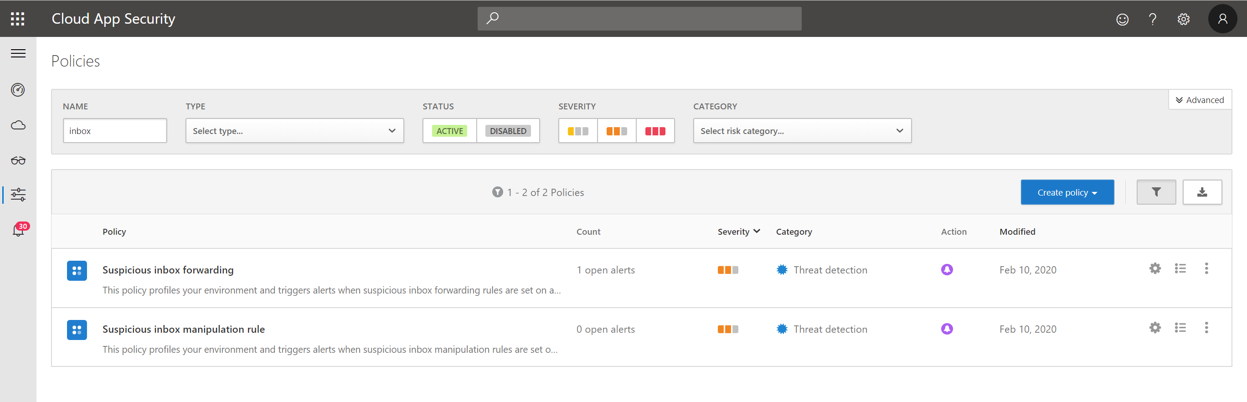Toggle the hamburger navigation menu

18,53
